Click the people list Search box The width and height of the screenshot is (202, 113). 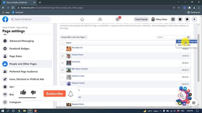(171, 37)
